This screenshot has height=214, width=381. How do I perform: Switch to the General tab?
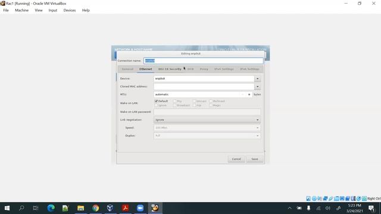(127, 69)
